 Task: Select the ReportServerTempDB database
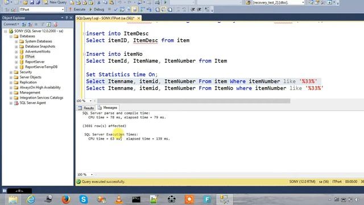click(x=41, y=67)
